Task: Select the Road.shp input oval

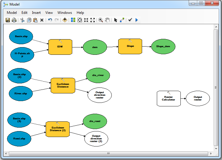Action: point(19,139)
